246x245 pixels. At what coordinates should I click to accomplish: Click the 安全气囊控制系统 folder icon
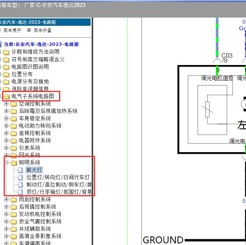pos(14,222)
